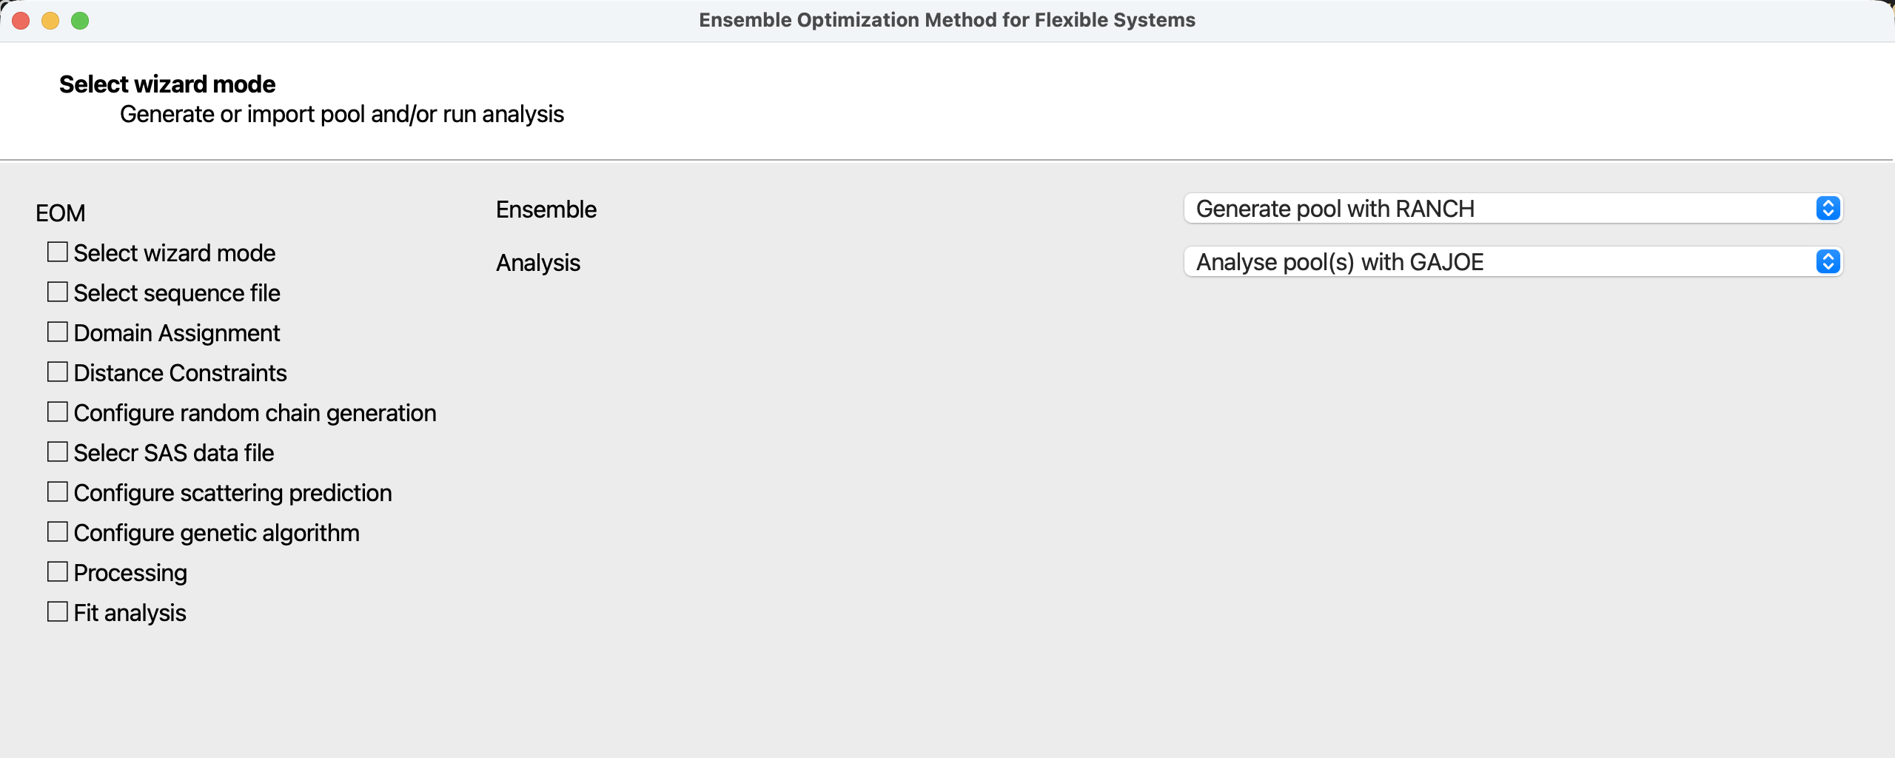The width and height of the screenshot is (1895, 758).
Task: Toggle the Domain Assignment checkbox
Action: pos(58,332)
